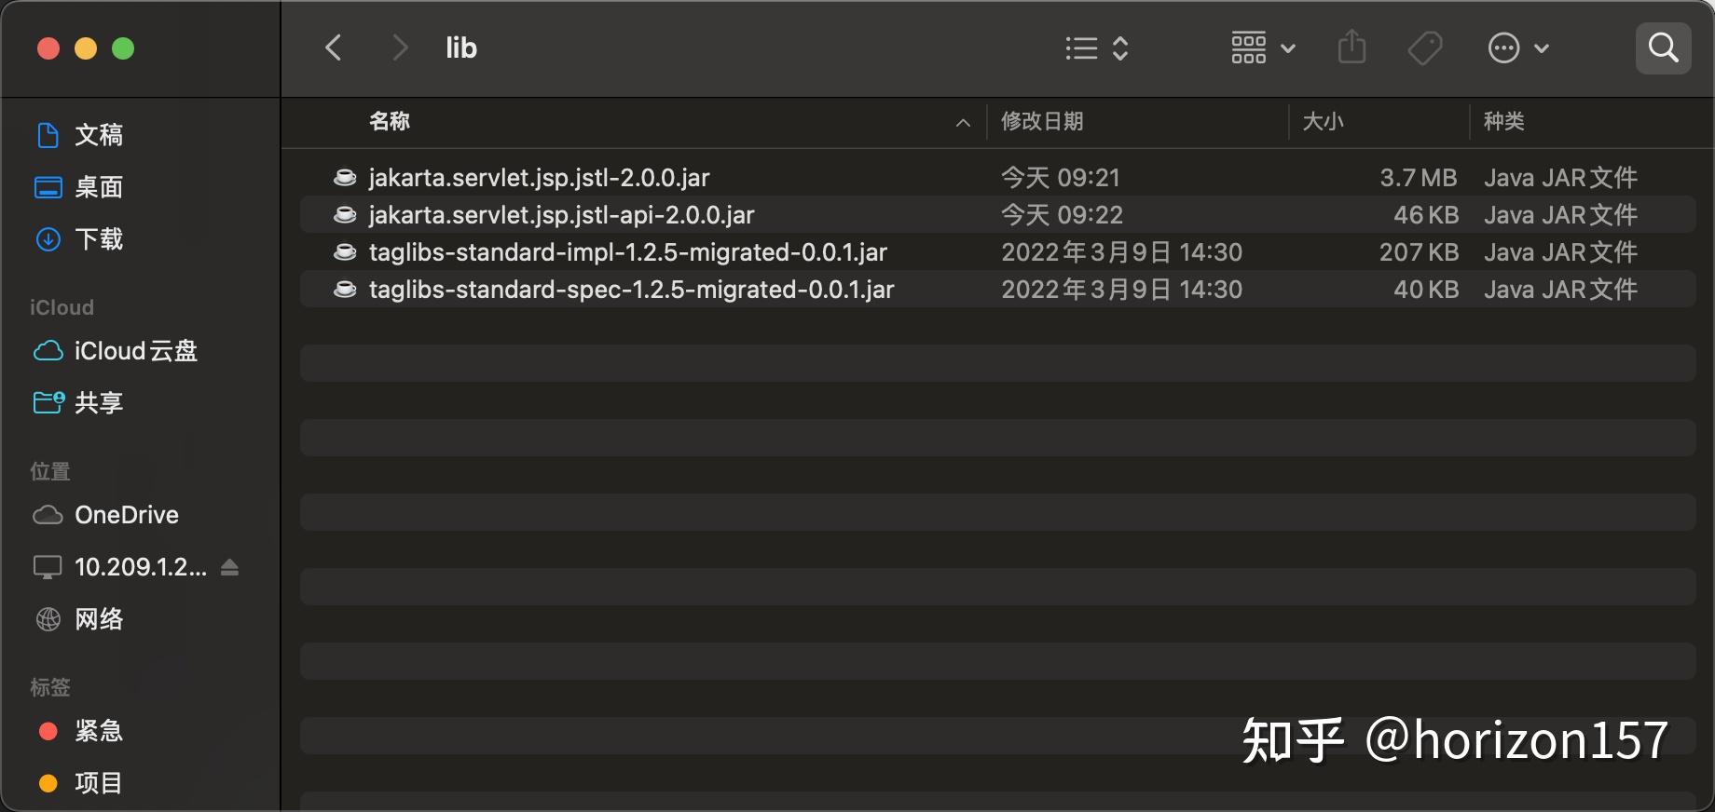Click the forward navigation arrow
This screenshot has width=1715, height=812.
point(400,47)
